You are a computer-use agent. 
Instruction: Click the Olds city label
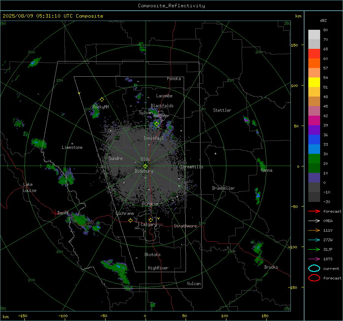pyautogui.click(x=145, y=159)
